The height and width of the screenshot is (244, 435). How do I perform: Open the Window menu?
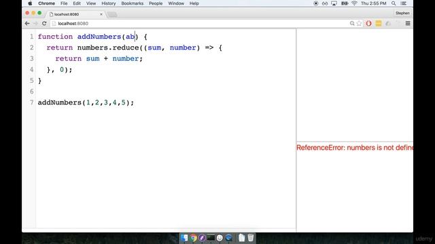point(176,3)
